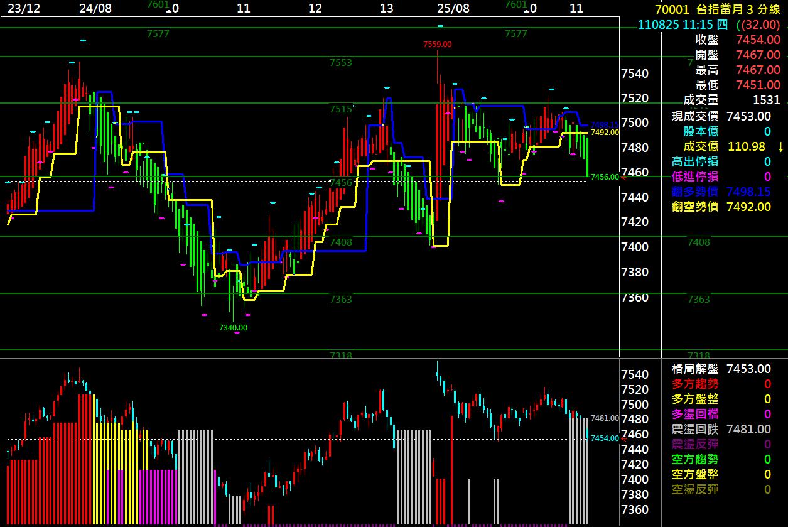The height and width of the screenshot is (527, 788).
Task: Click the red 7559.00 high marker on chart
Action: point(437,44)
